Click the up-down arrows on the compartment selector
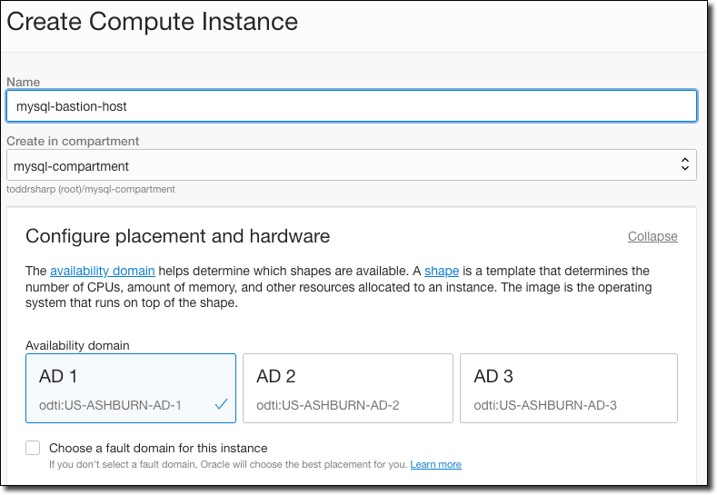The image size is (717, 495). [x=685, y=165]
